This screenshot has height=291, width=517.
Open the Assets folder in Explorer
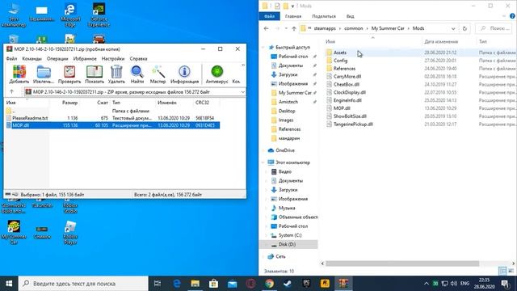coord(340,53)
